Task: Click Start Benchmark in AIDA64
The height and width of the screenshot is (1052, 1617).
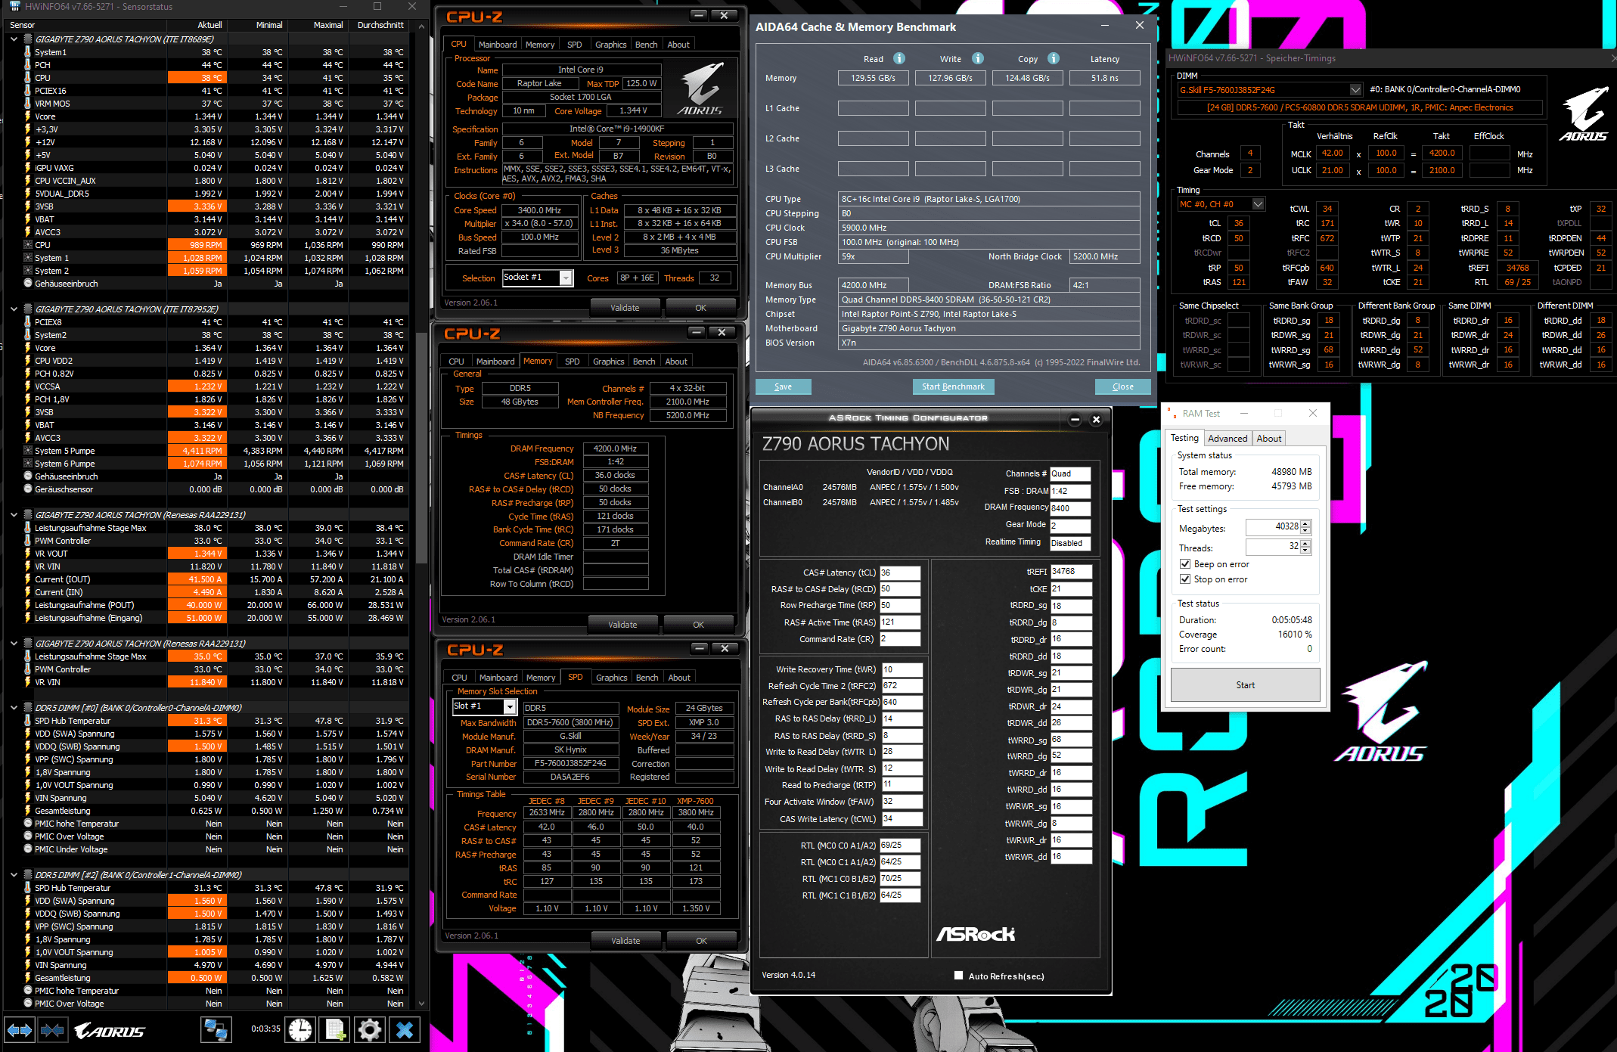Action: tap(953, 386)
